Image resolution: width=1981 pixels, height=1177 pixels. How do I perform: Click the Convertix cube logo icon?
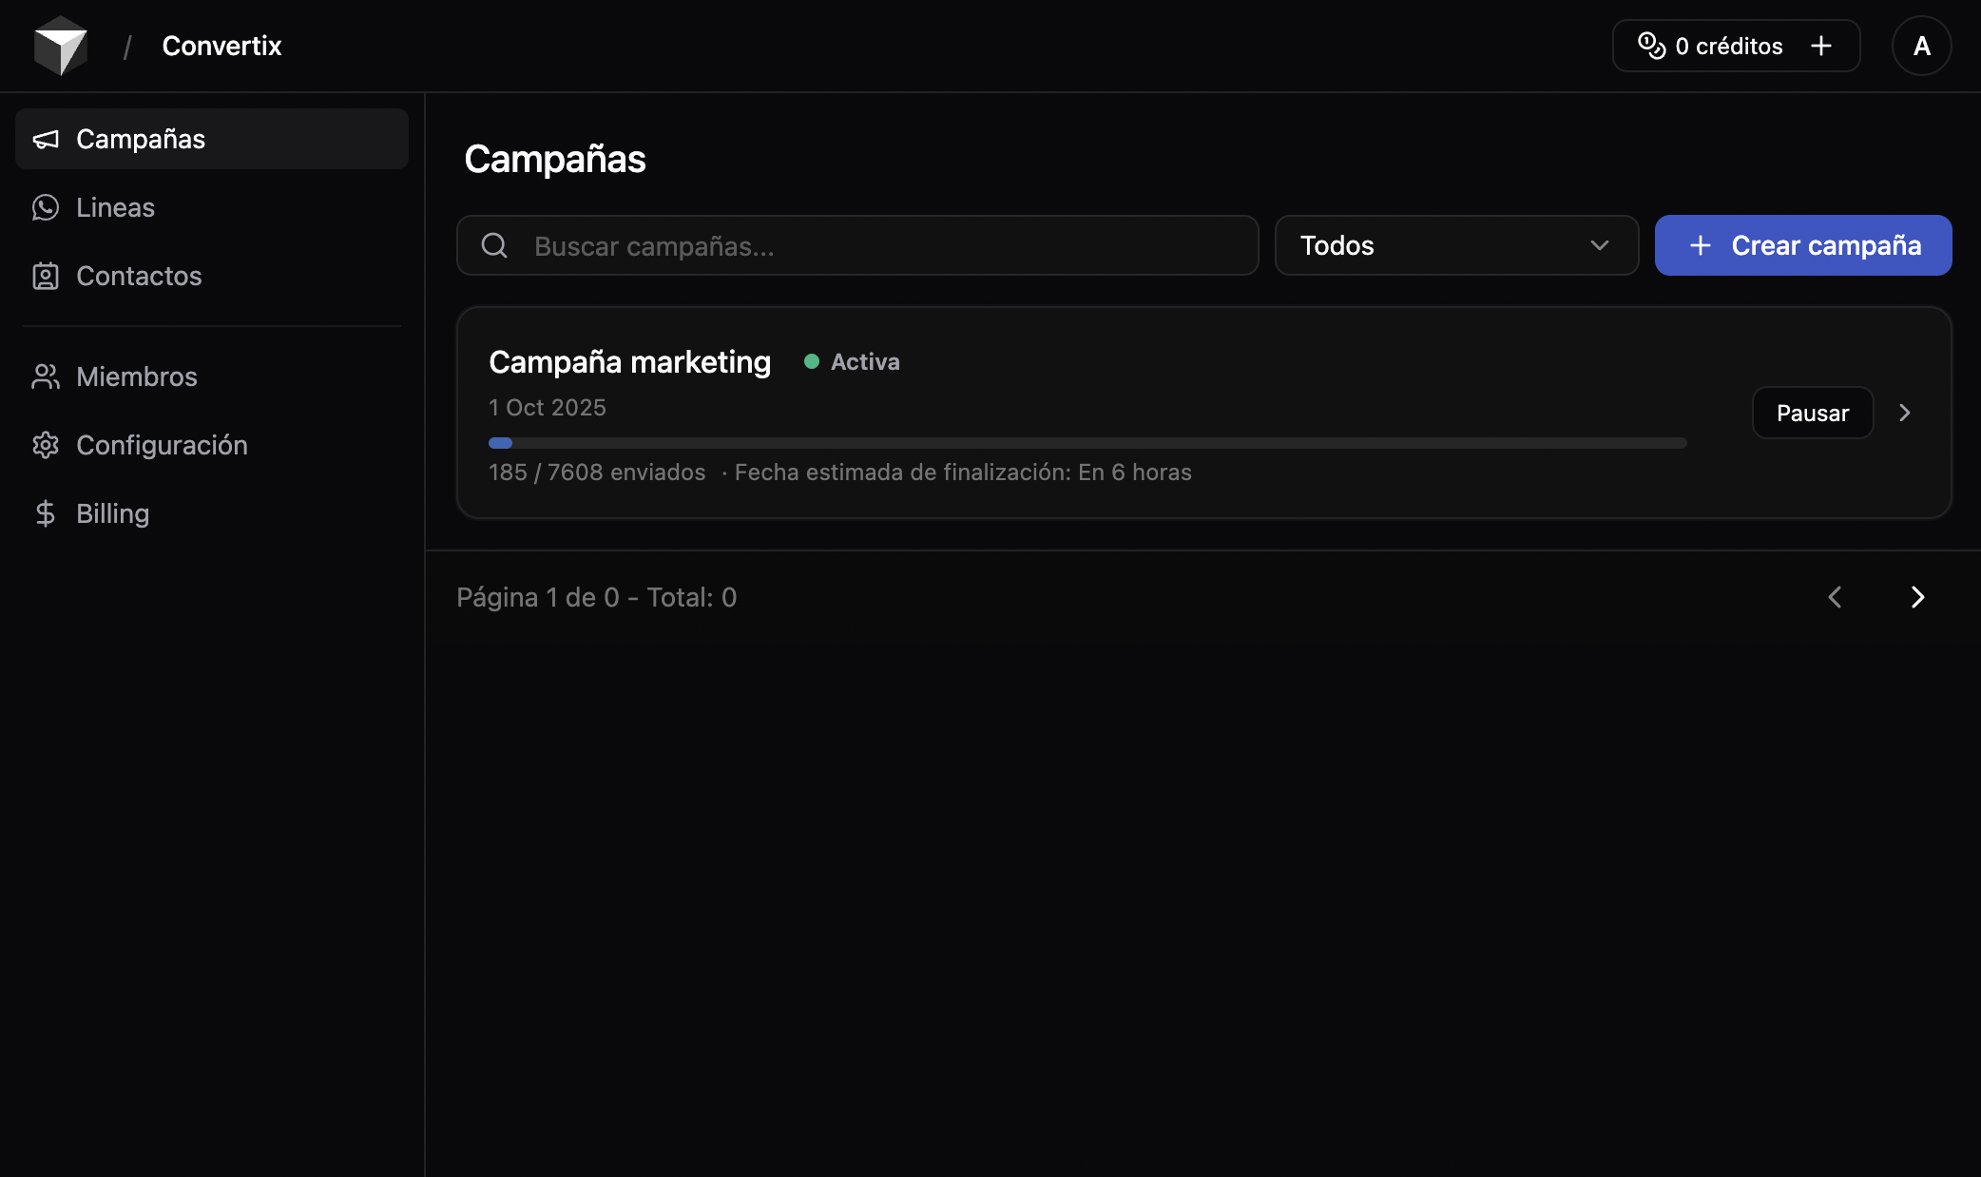(61, 46)
